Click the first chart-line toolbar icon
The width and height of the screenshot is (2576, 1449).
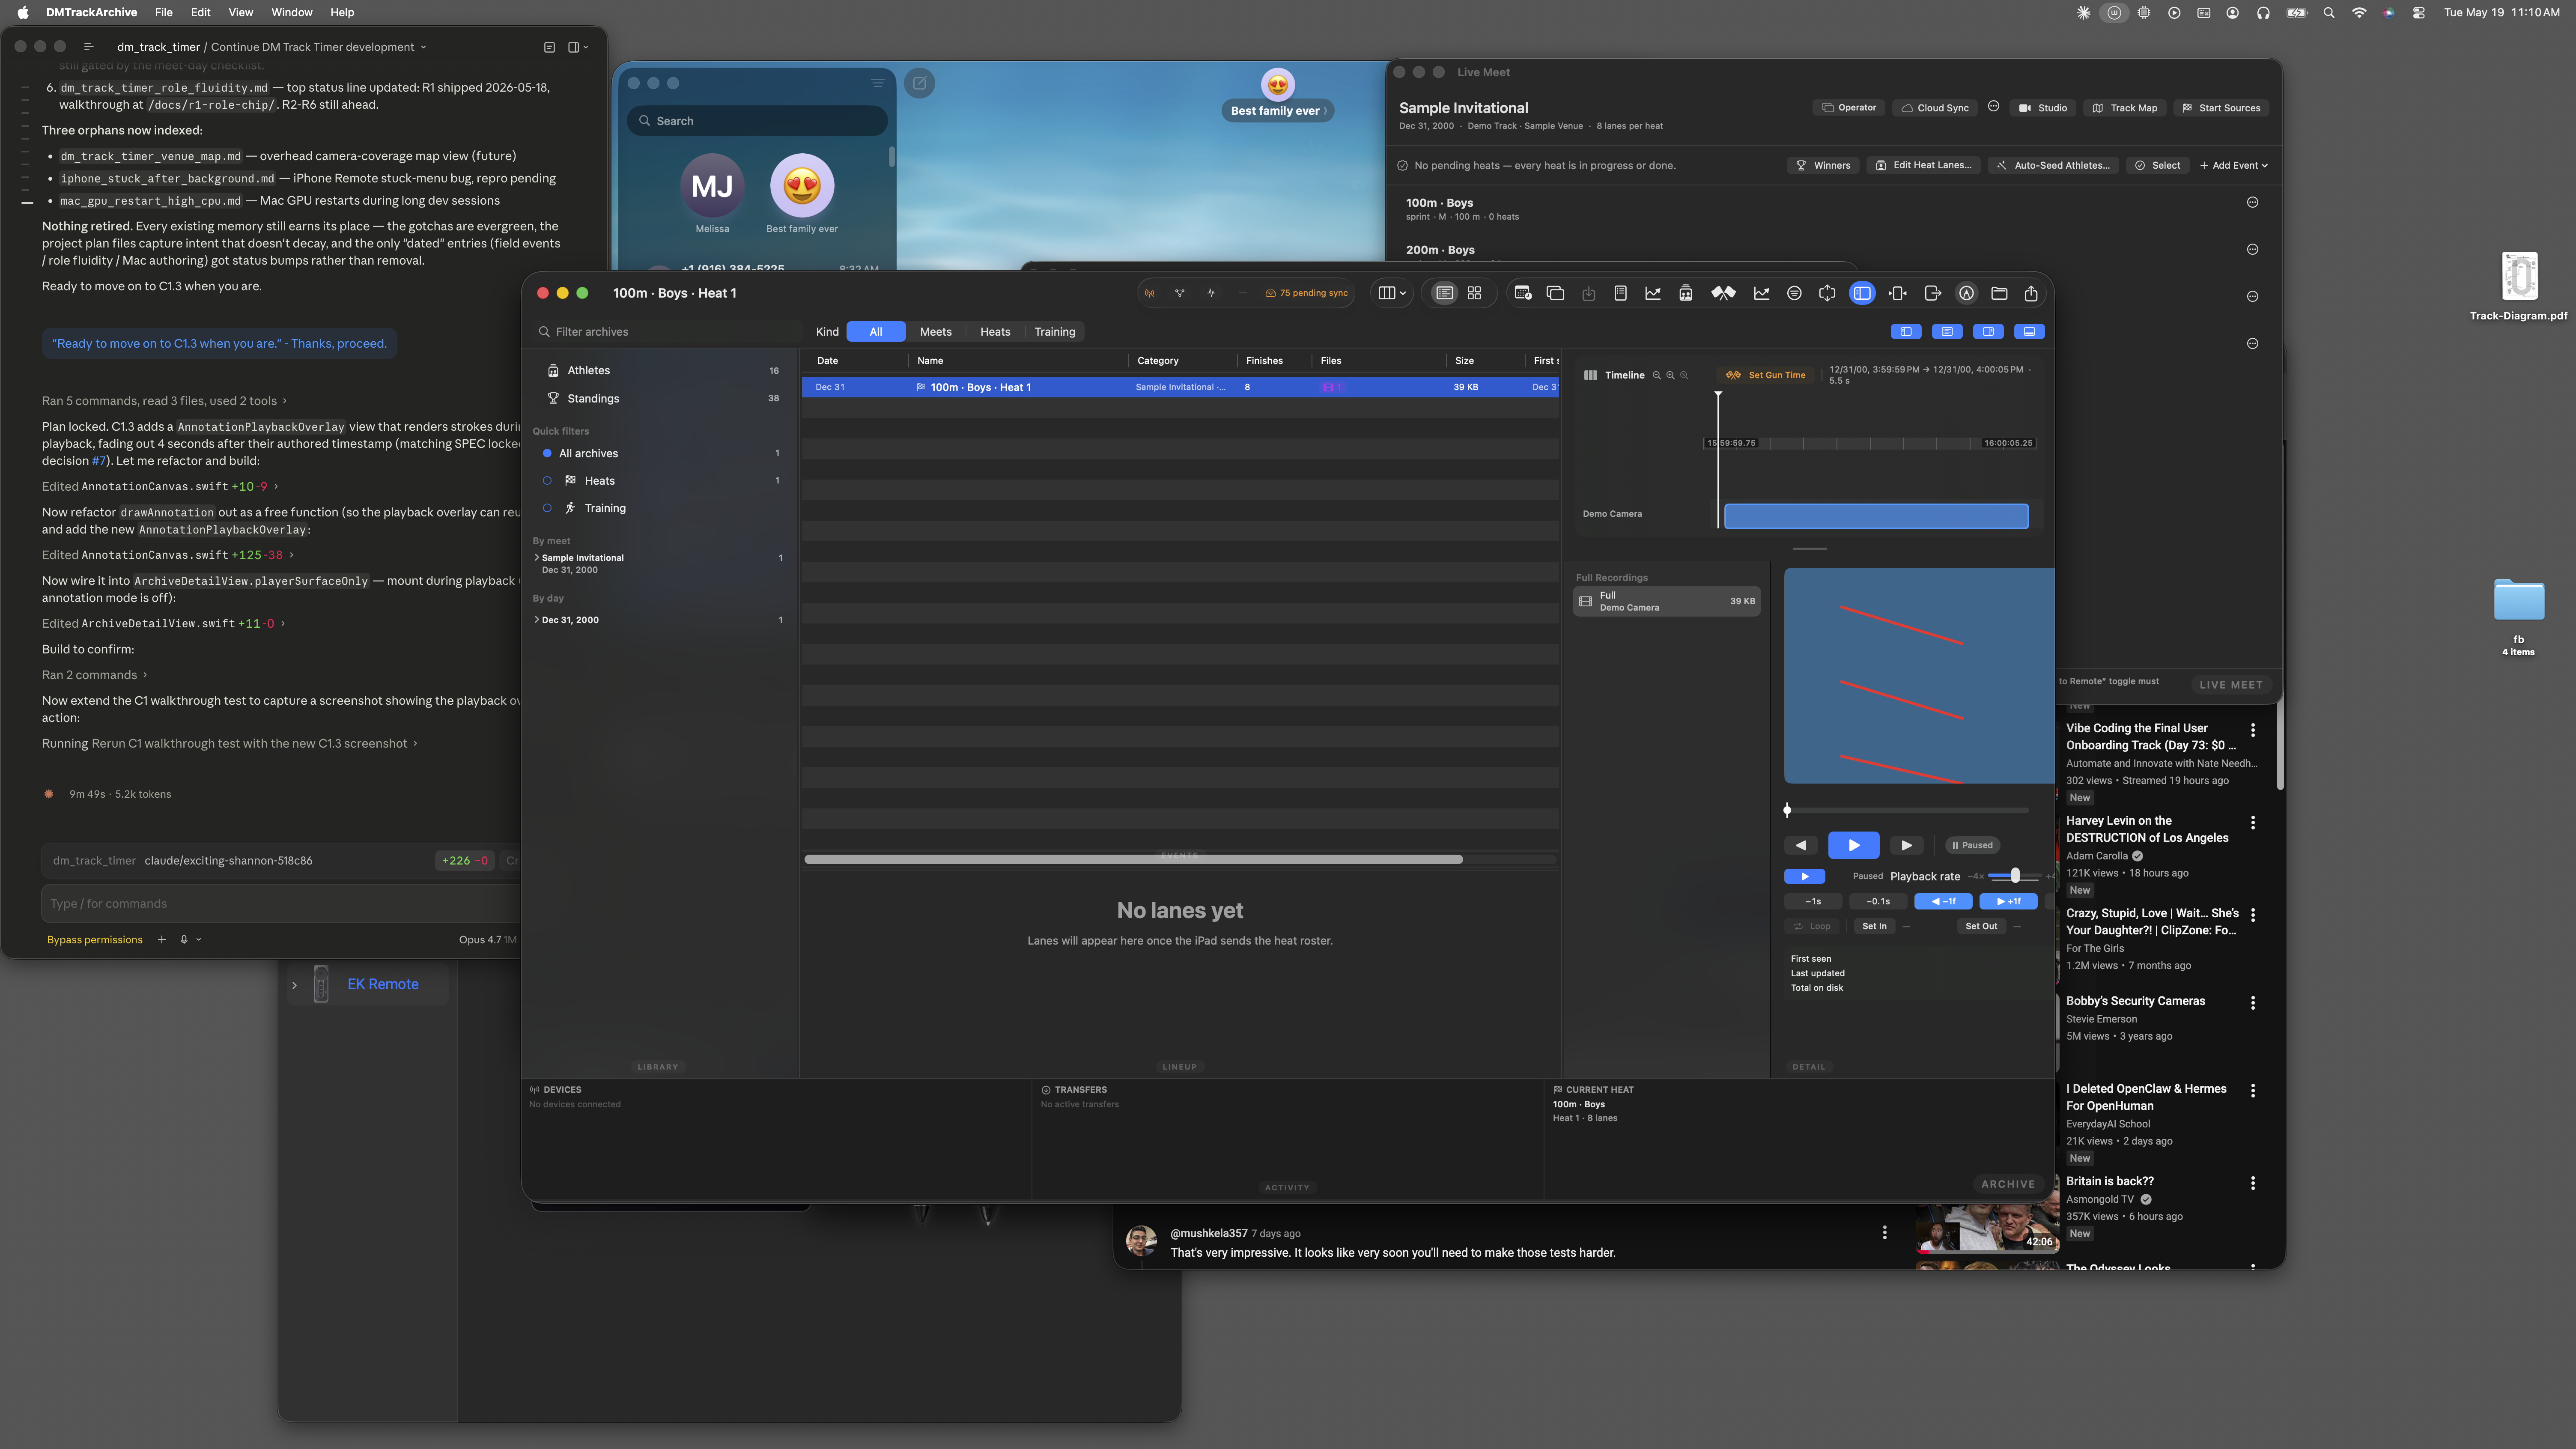click(1652, 293)
